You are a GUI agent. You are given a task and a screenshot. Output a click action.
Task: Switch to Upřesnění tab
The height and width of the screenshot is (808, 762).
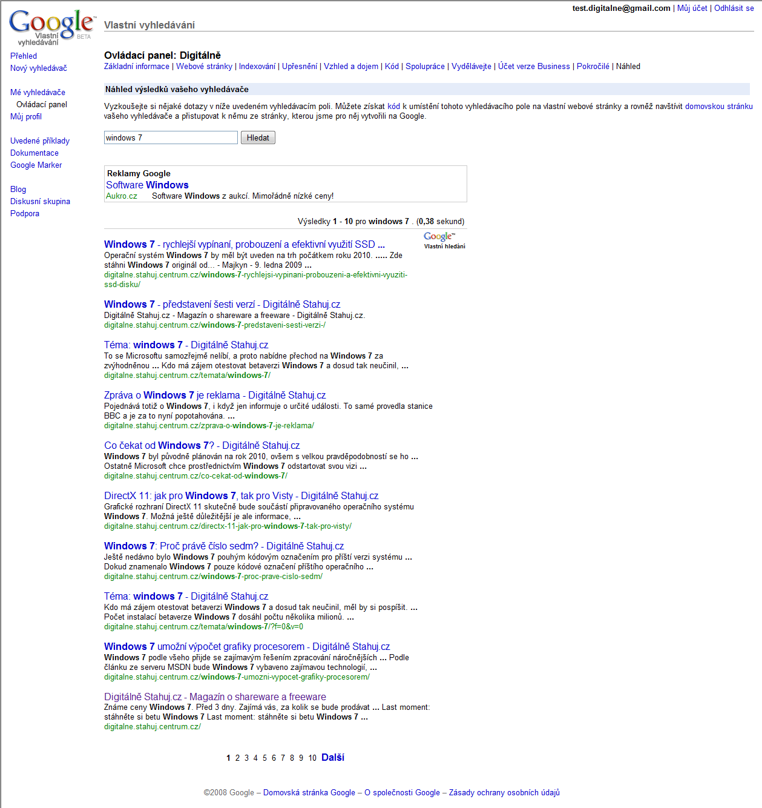tap(300, 66)
